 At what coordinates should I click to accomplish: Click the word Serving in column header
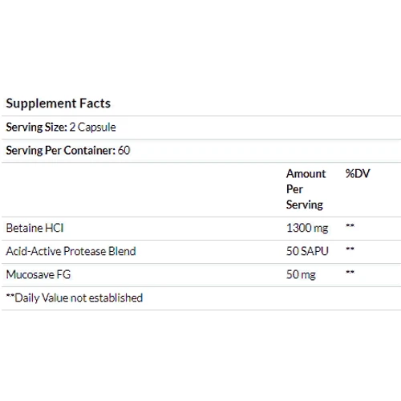[x=305, y=205]
